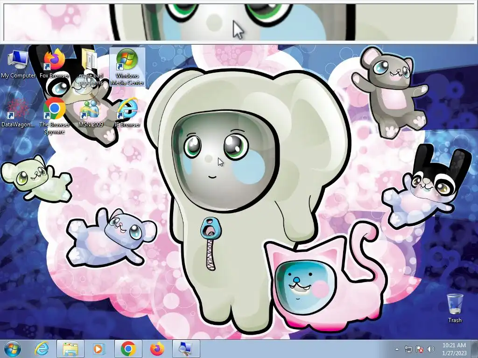Show hidden system tray icons

point(397,349)
